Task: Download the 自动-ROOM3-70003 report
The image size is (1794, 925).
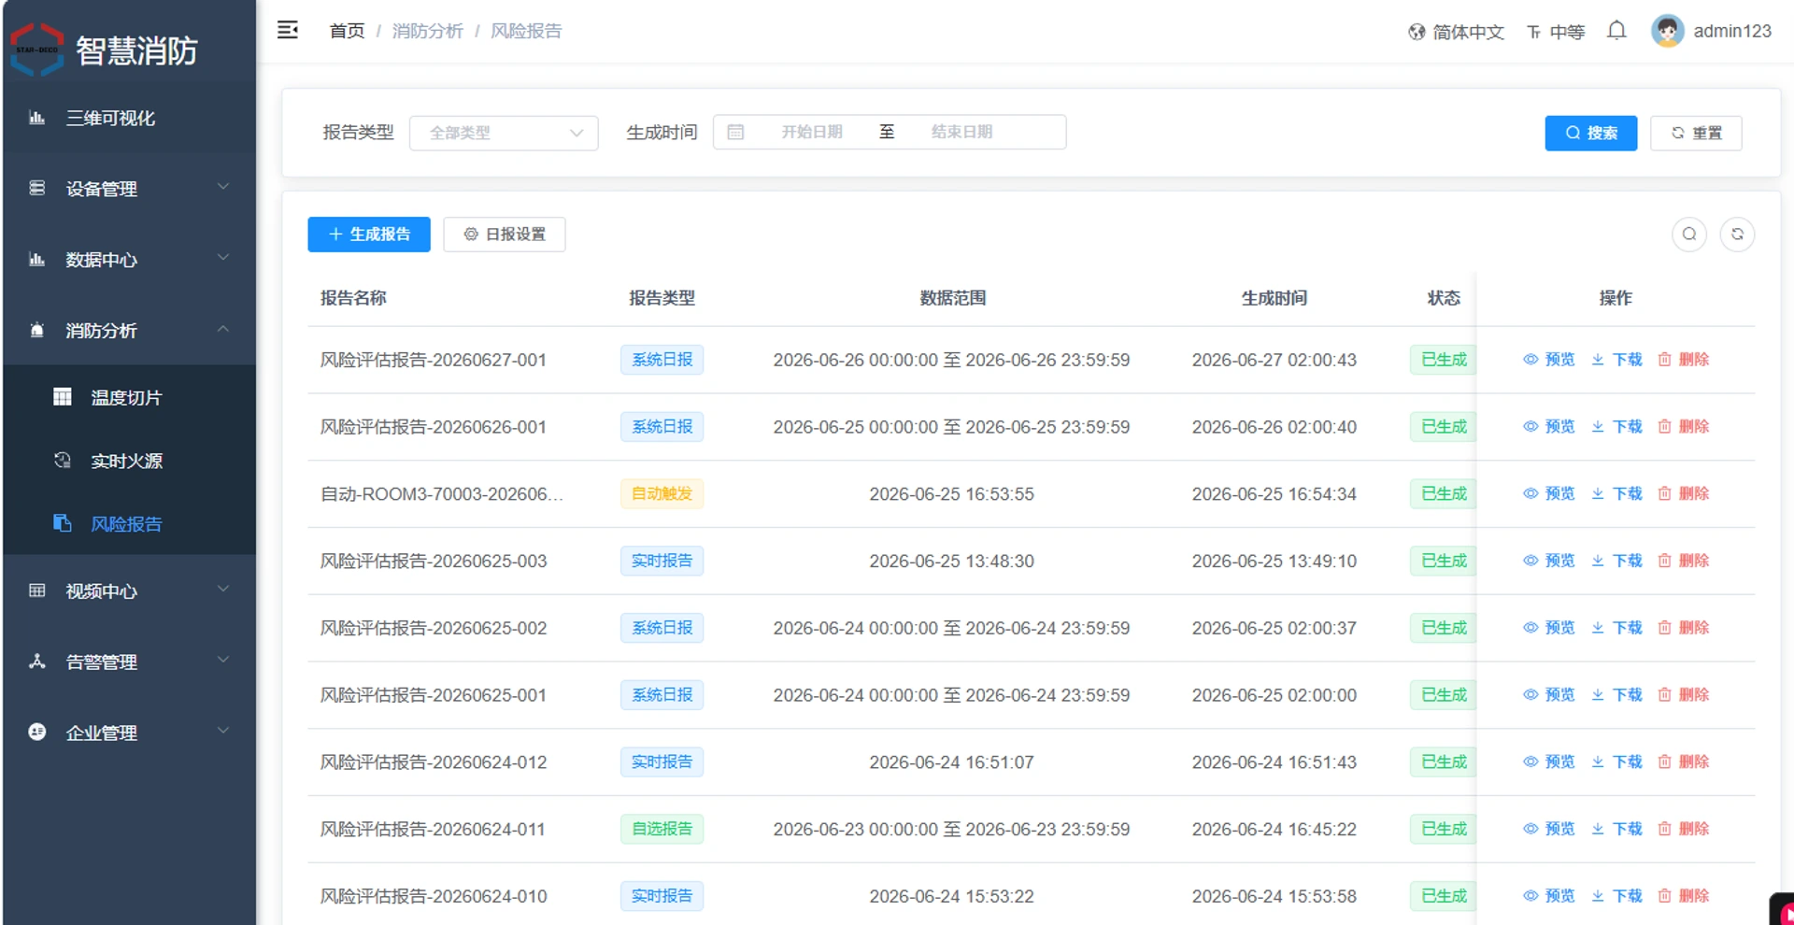Action: (1616, 494)
